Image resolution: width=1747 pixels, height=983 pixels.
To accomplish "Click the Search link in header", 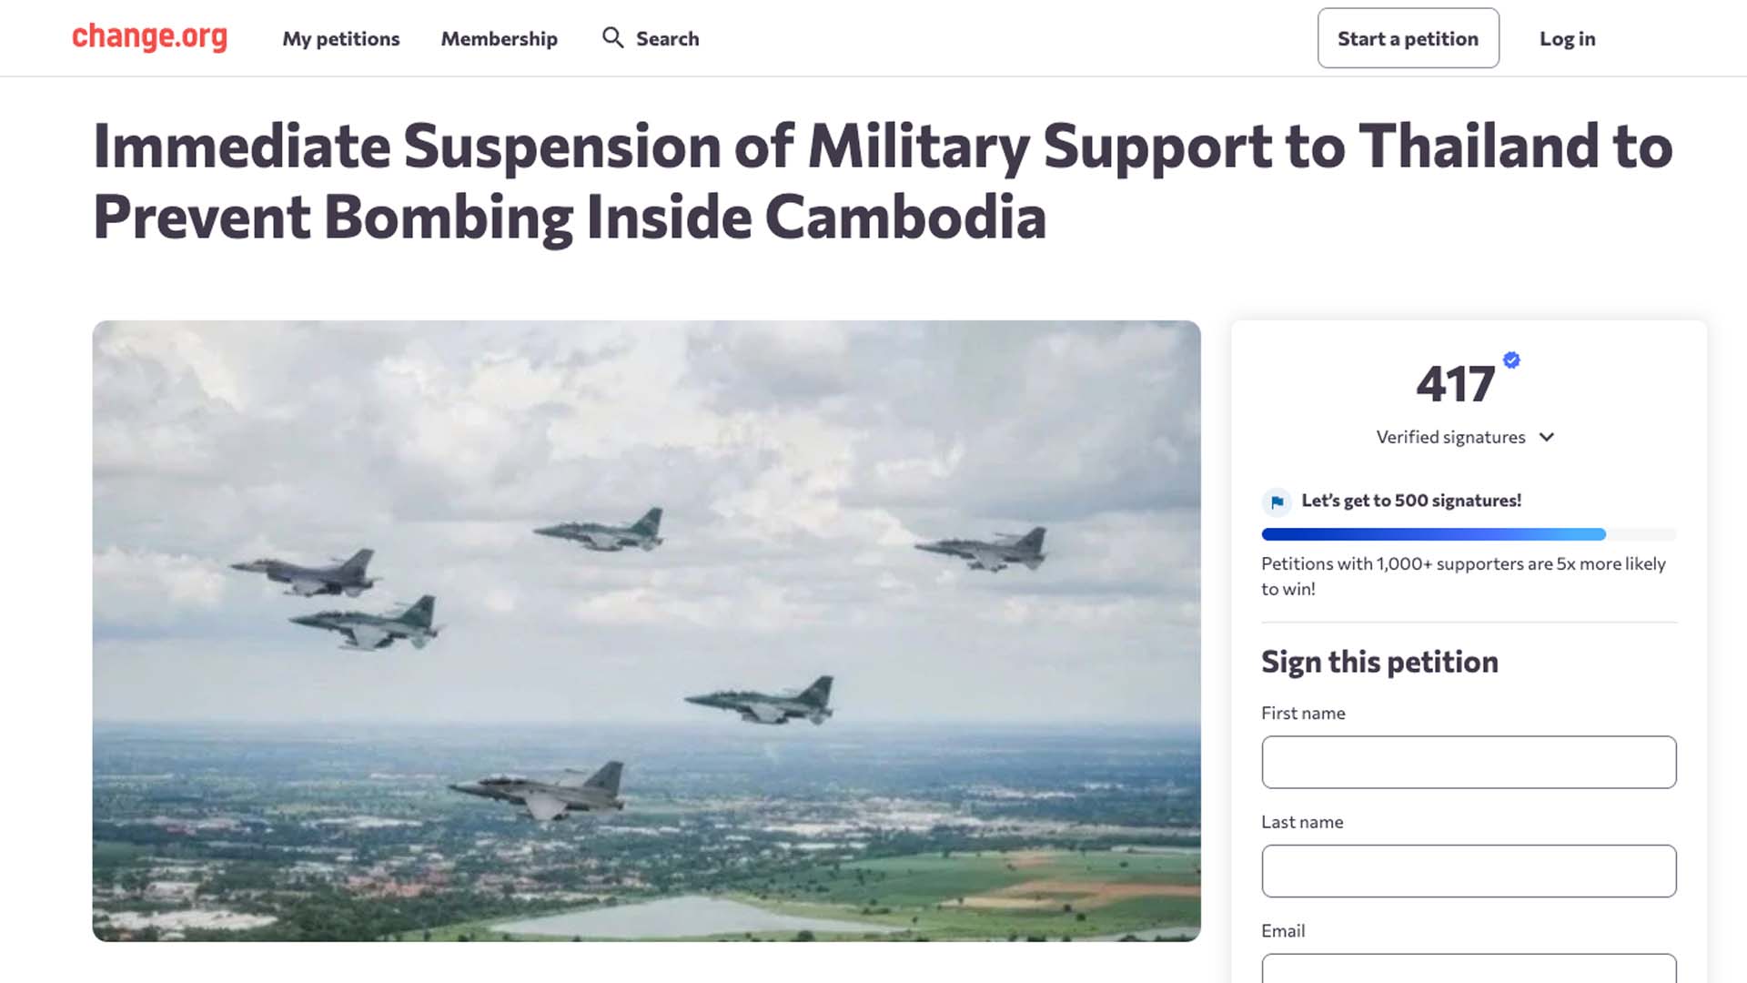I will 667,39.
